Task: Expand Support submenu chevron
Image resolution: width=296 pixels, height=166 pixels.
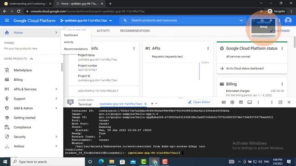Action: [x=56, y=99]
